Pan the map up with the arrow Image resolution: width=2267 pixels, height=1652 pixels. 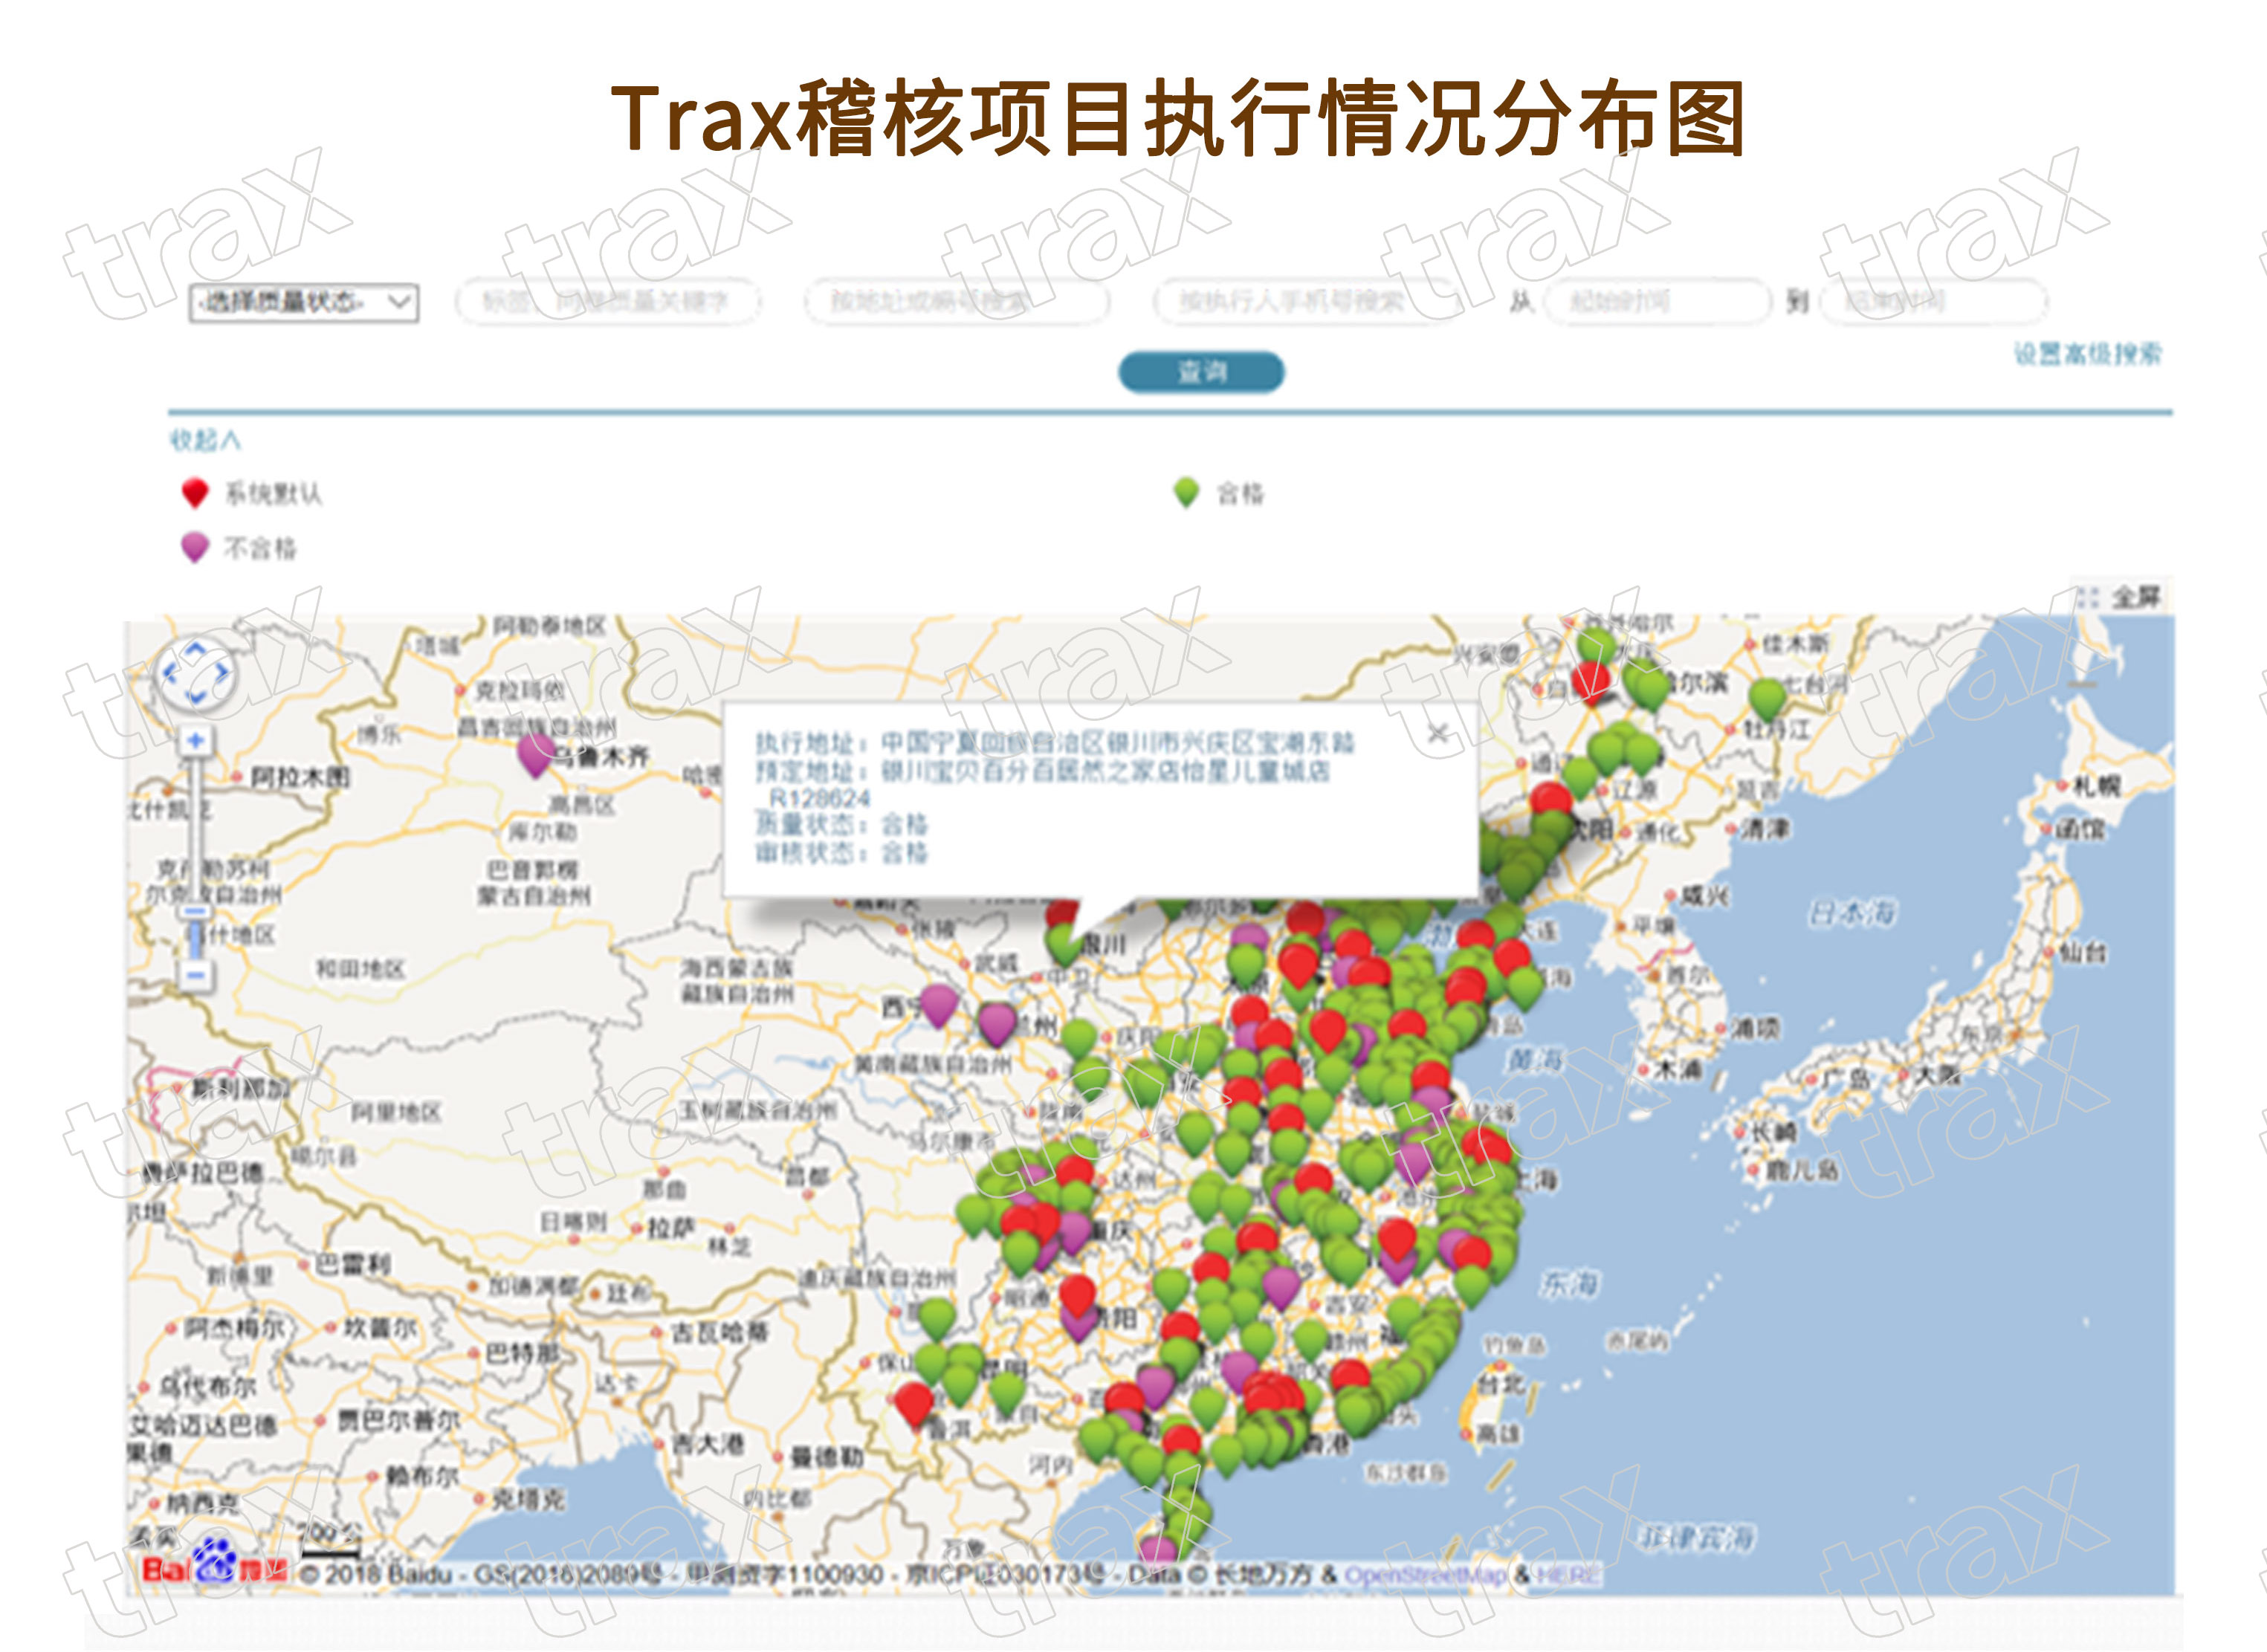point(195,649)
